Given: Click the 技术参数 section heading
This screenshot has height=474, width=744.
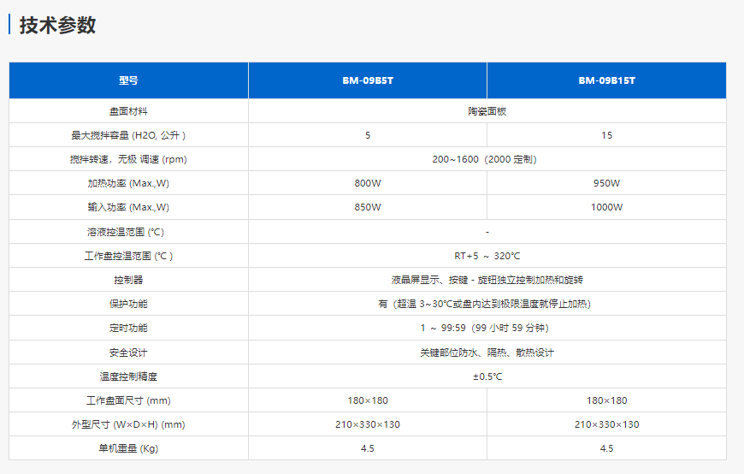Looking at the screenshot, I should pos(57,26).
